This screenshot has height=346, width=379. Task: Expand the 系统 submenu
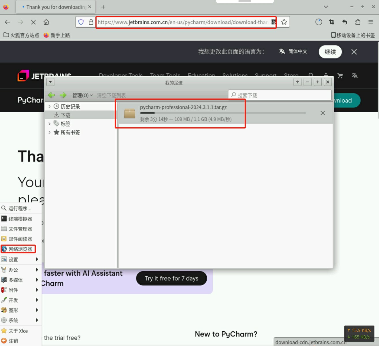pos(20,320)
